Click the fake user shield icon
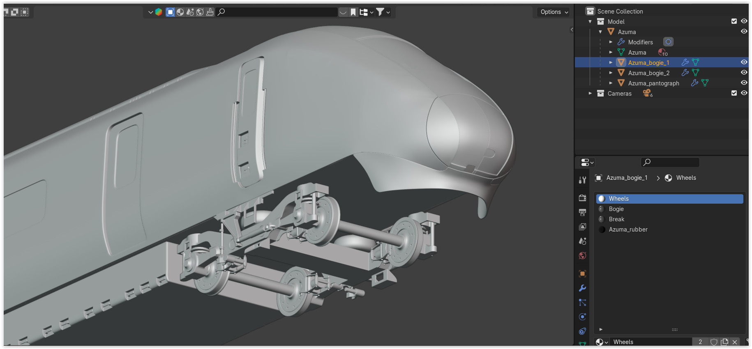The height and width of the screenshot is (349, 752). tap(714, 342)
